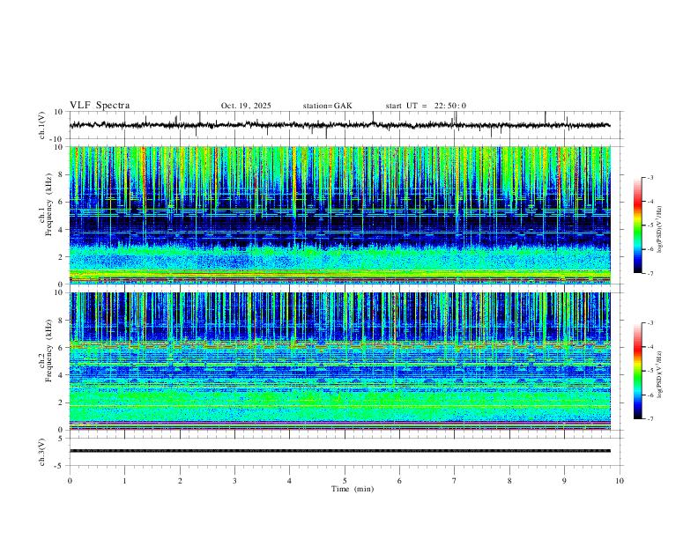Click the ch.1 colorbar "log(PSD)(V²/Hz)" label
698x539 pixels.
659,230
